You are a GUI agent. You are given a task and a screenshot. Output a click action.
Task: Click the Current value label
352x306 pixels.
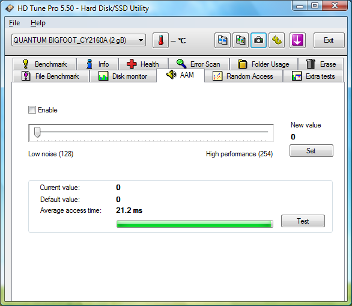59,188
